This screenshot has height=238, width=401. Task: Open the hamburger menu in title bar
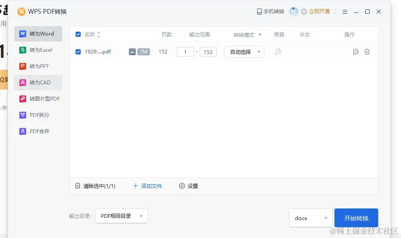[345, 12]
